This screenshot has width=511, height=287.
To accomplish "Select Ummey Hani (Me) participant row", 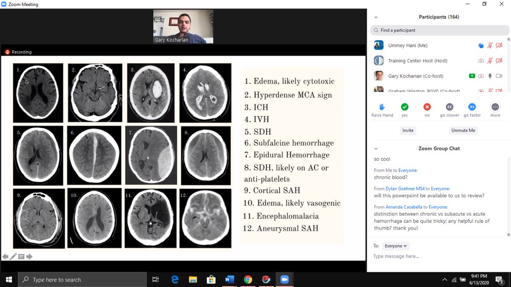I will tap(439, 46).
